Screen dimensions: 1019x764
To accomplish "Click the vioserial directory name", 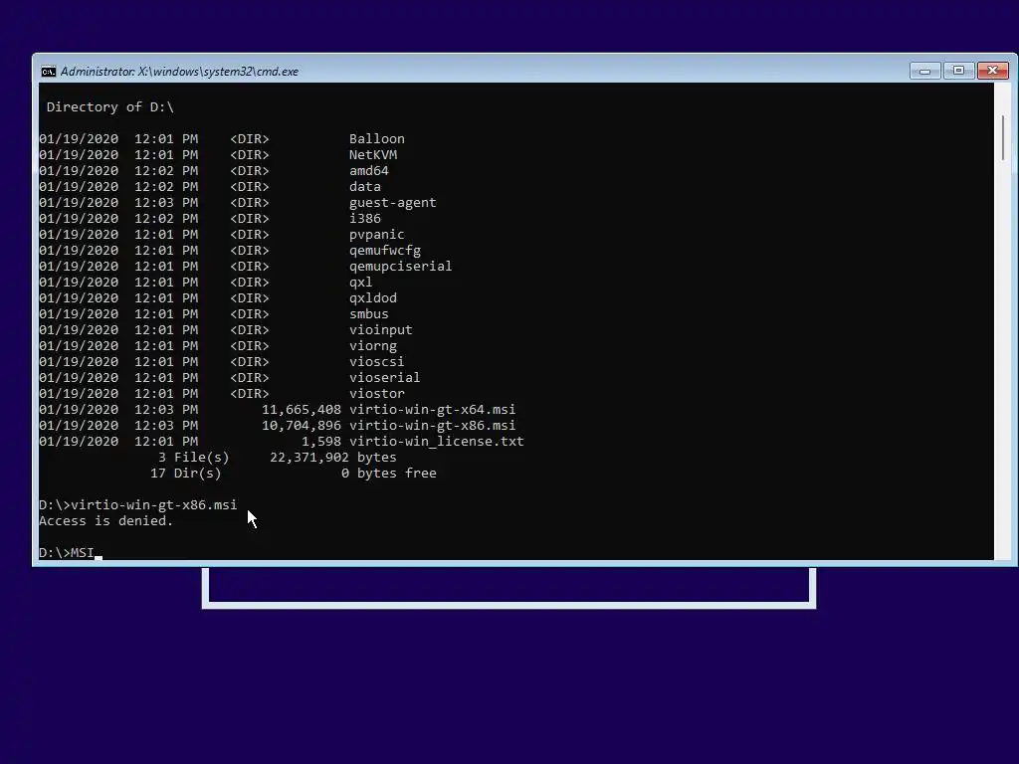I will click(x=385, y=377).
